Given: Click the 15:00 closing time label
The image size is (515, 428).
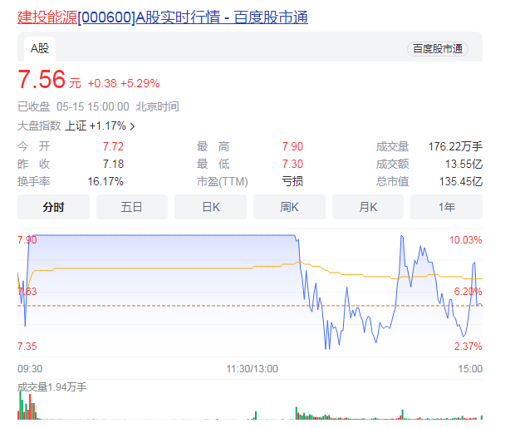Looking at the screenshot, I should click(470, 368).
